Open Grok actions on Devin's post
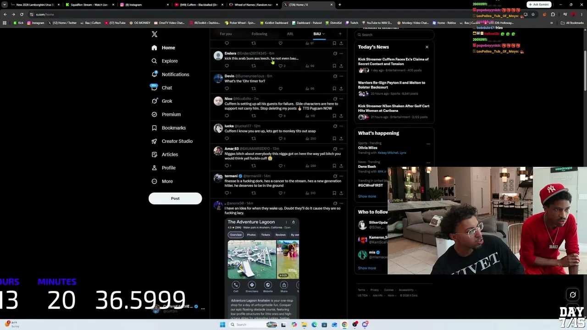 [335, 76]
